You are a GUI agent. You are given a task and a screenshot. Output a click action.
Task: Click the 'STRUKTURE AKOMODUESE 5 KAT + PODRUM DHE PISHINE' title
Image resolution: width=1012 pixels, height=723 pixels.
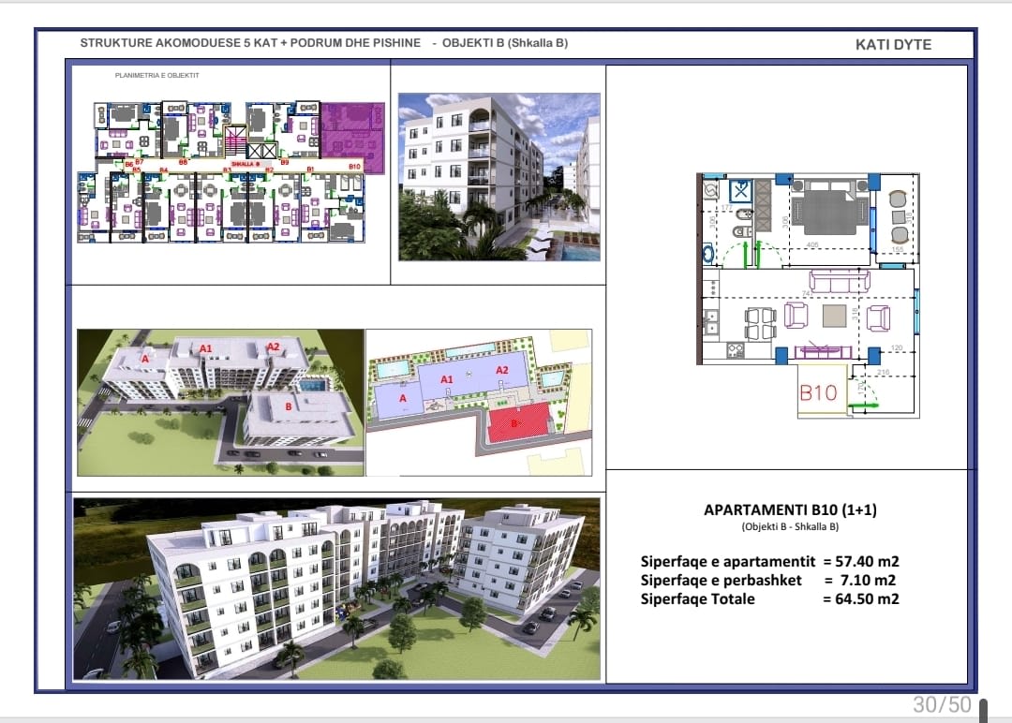[x=250, y=42]
